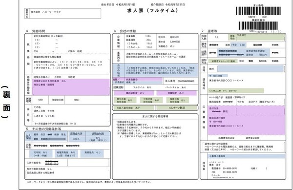Click the 面接（予定 2回） entry
Image resolution: width=293 pixels, height=190 pixels.
tap(235, 45)
